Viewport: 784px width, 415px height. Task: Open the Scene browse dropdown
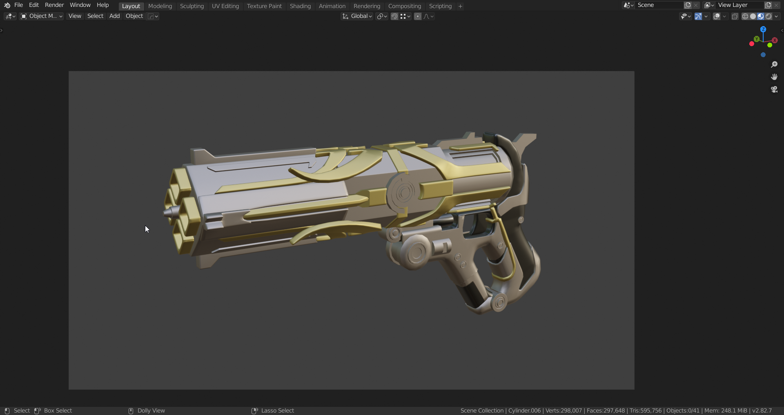click(x=628, y=5)
